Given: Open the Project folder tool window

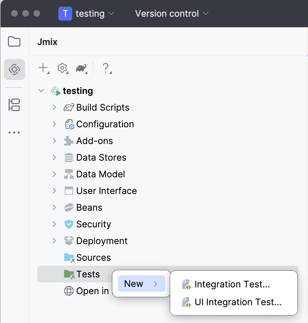Looking at the screenshot, I should click(x=14, y=42).
